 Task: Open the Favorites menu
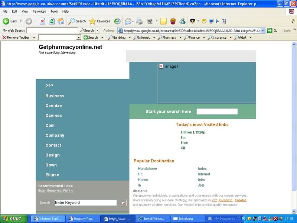point(39,12)
